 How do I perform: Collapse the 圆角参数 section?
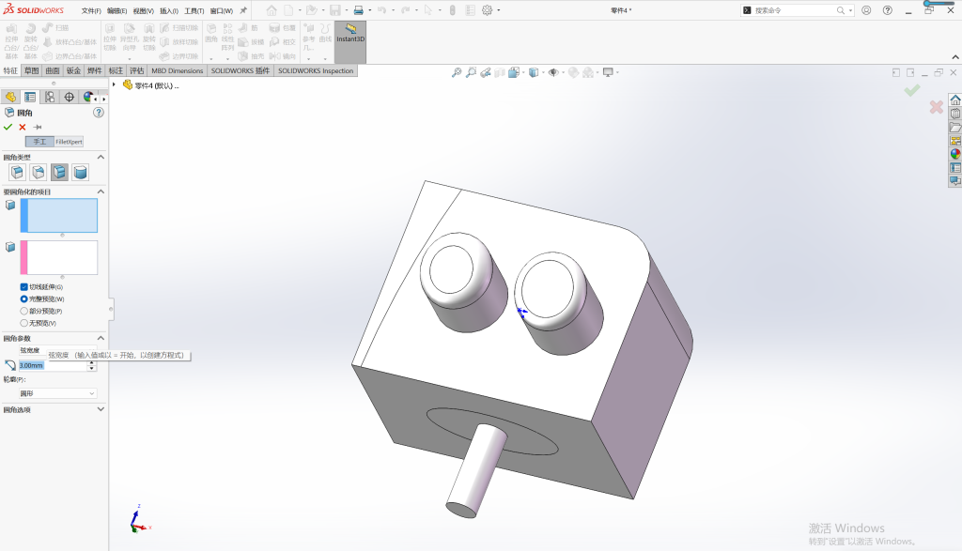point(101,338)
